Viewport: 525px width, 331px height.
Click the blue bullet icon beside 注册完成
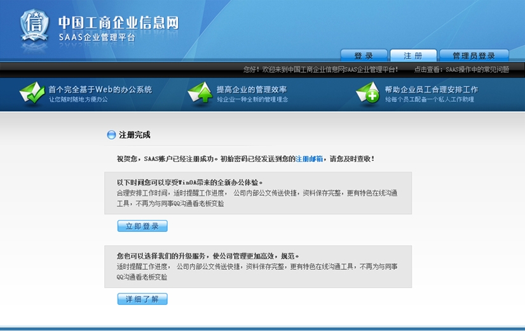[x=111, y=135]
